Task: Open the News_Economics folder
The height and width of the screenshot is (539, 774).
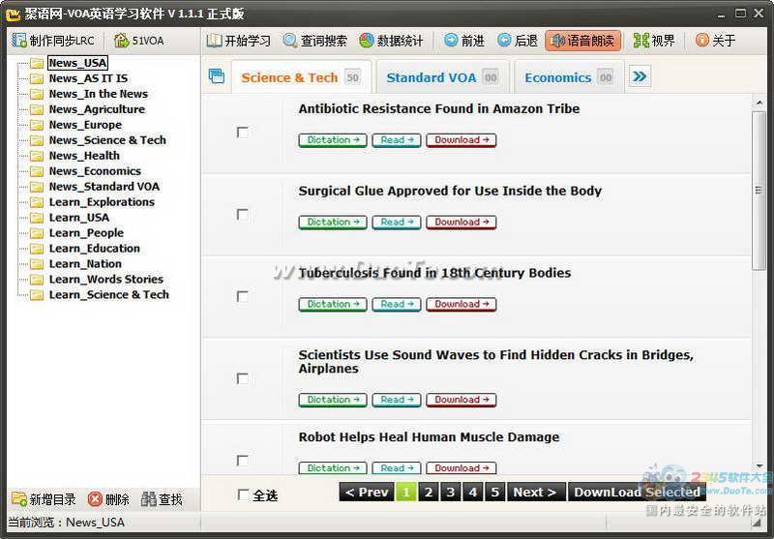Action: pyautogui.click(x=95, y=171)
